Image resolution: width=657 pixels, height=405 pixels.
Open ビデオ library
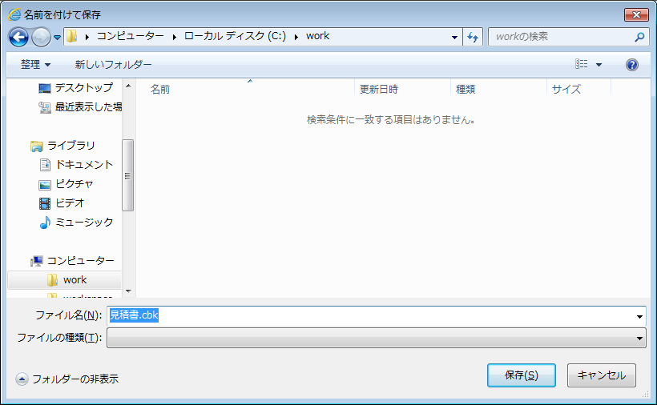click(x=70, y=203)
